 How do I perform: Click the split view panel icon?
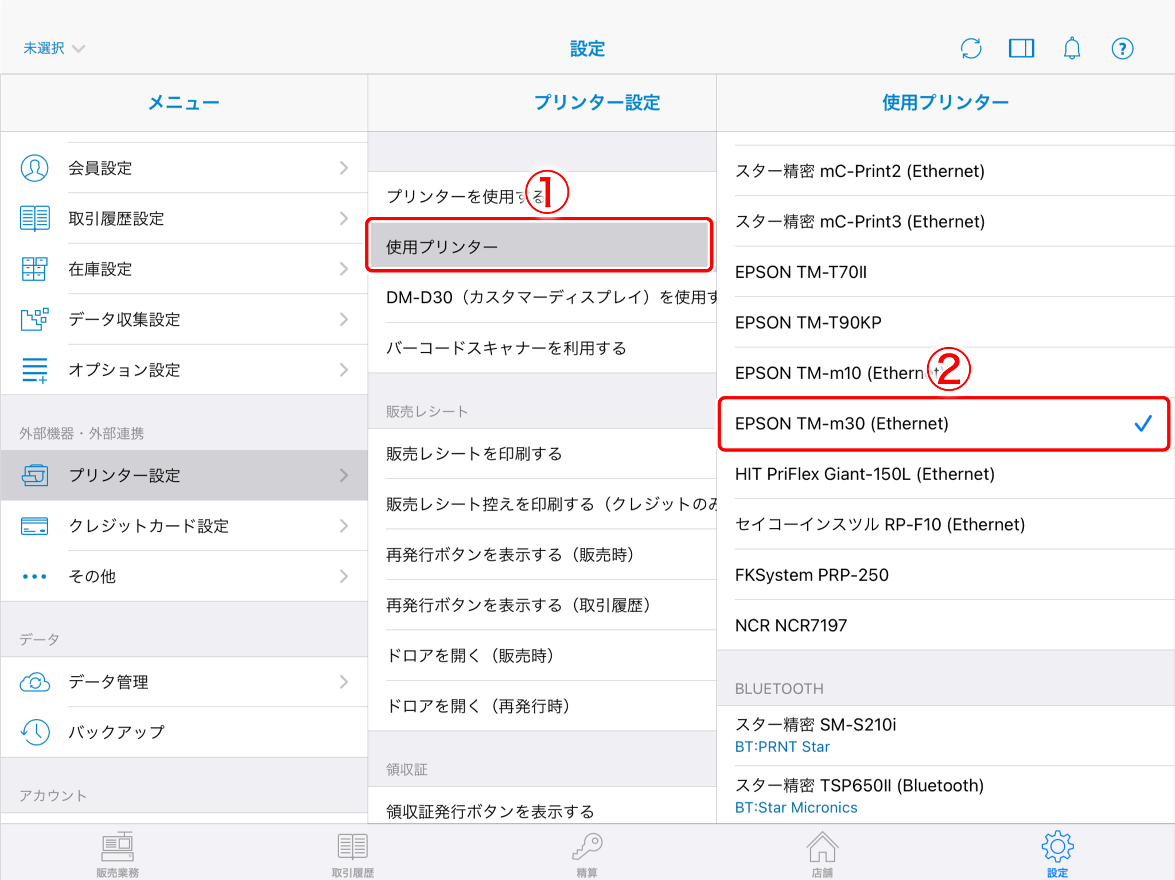click(x=1021, y=48)
